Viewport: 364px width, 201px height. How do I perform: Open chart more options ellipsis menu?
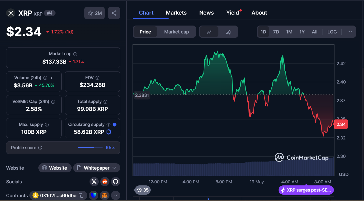pos(350,32)
